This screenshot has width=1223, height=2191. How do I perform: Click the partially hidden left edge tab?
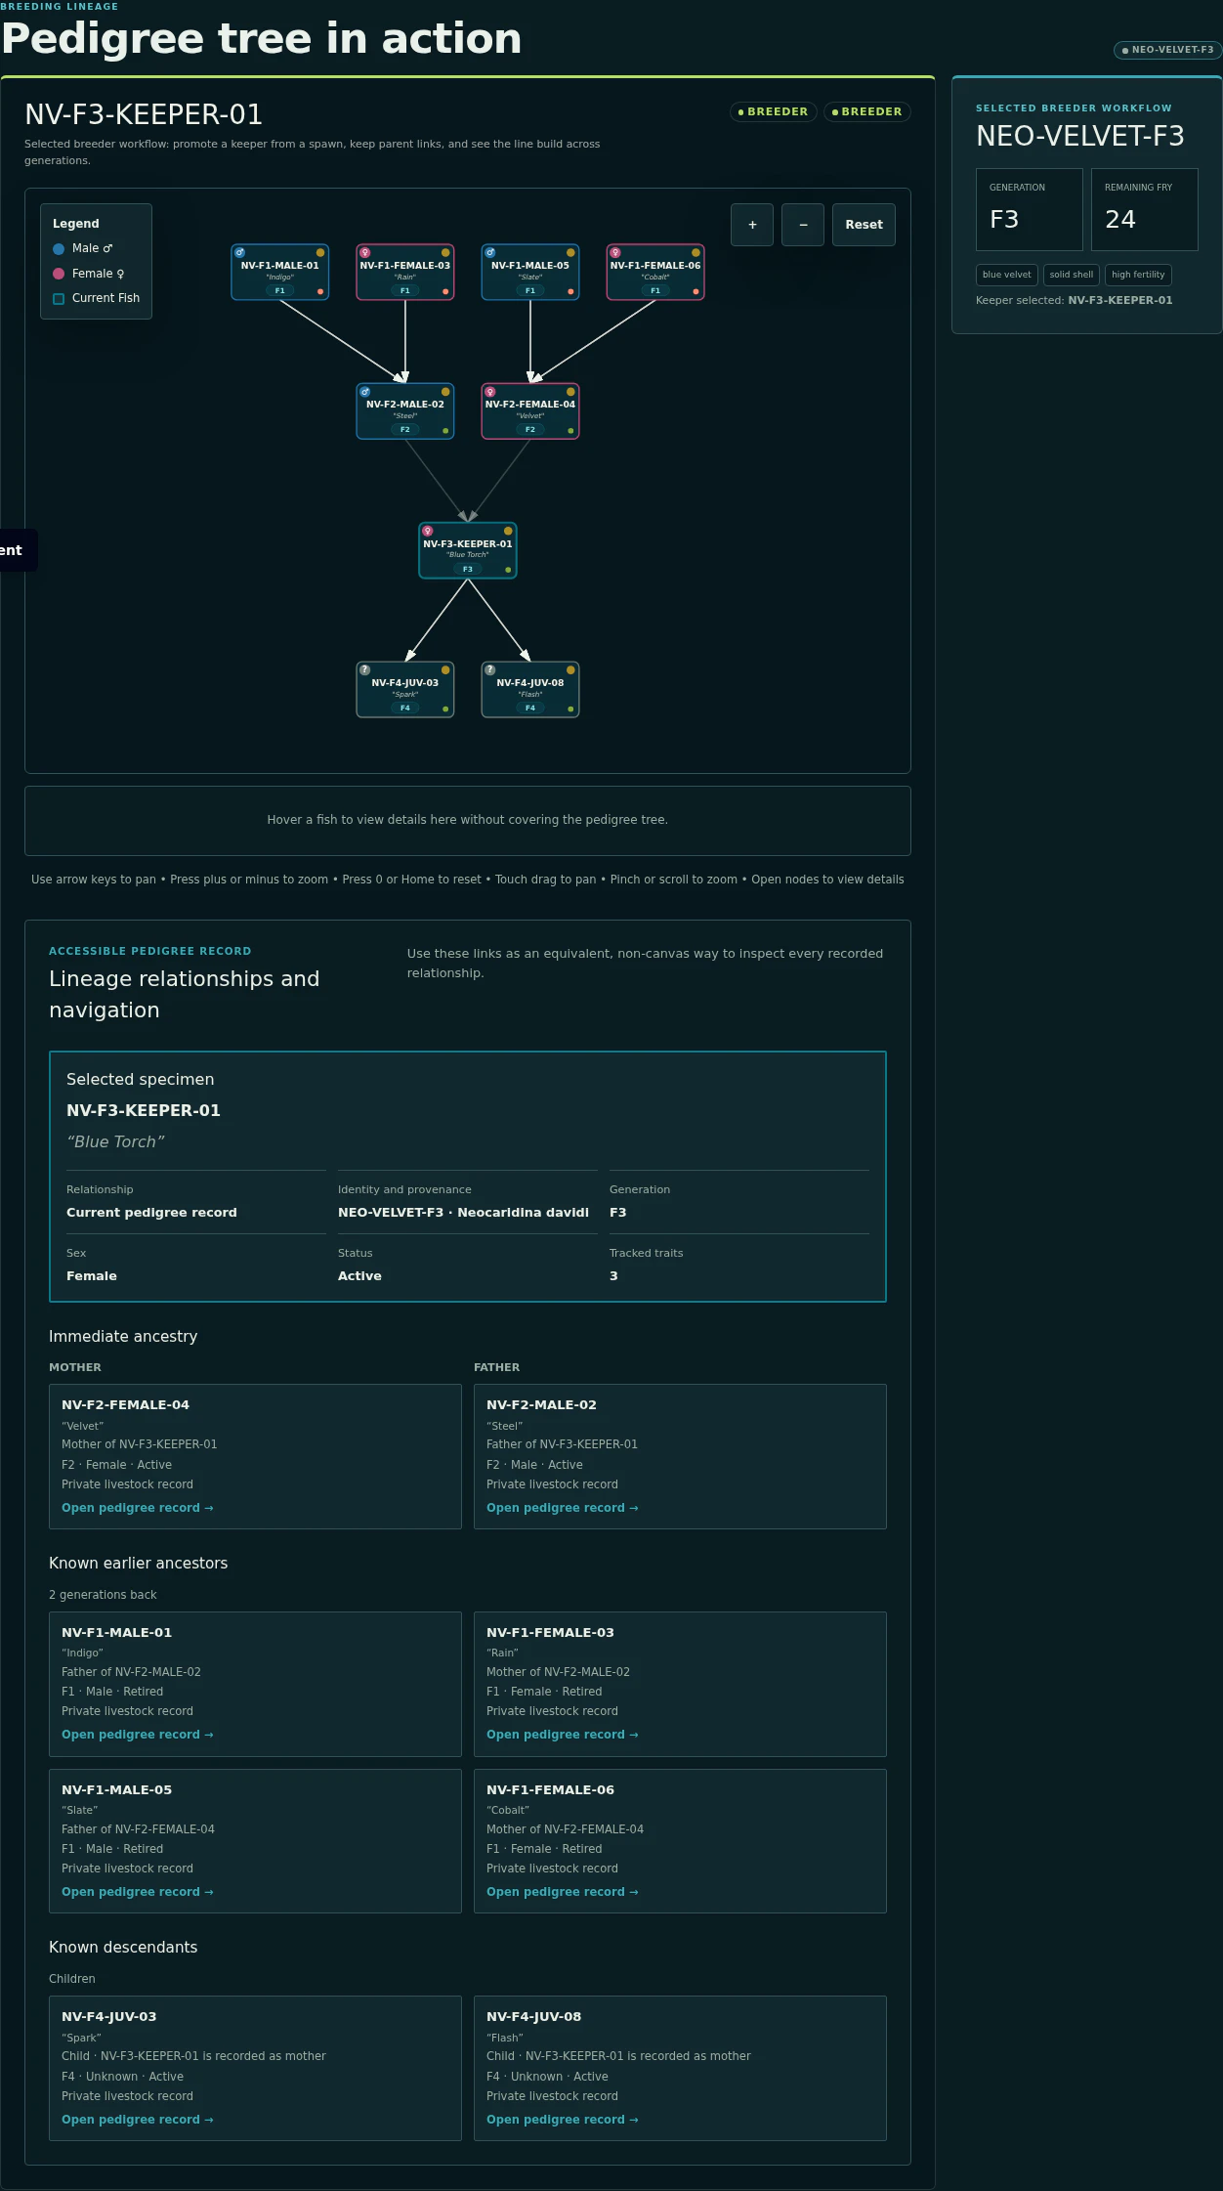[17, 550]
